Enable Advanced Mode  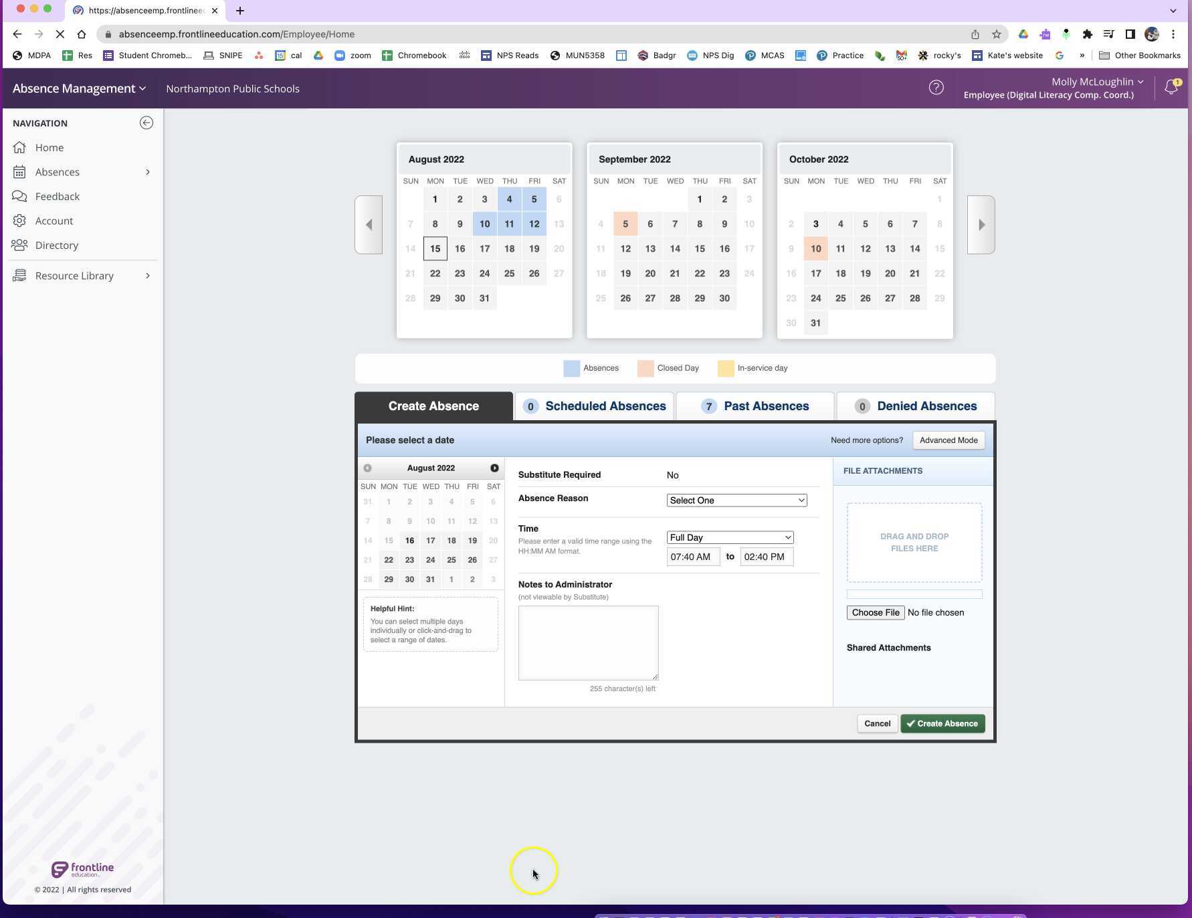point(948,440)
